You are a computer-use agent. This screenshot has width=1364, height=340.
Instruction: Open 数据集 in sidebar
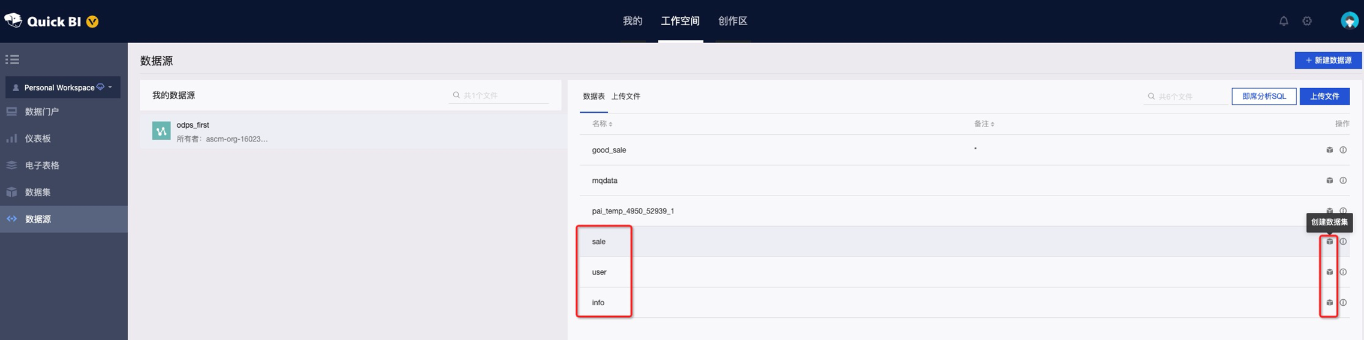click(64, 192)
